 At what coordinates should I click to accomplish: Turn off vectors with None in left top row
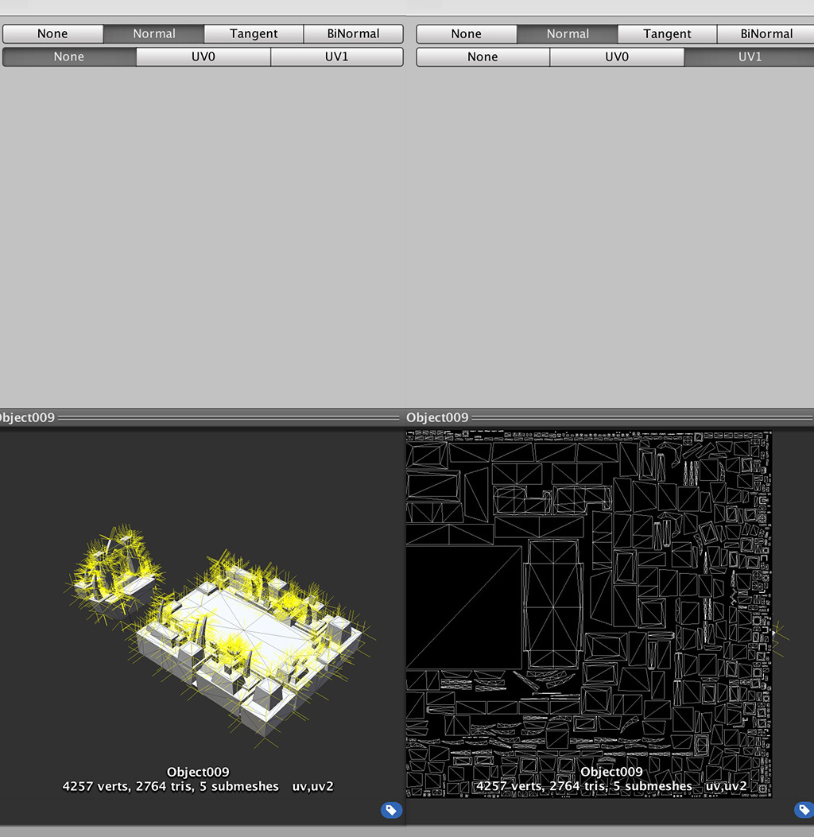click(52, 34)
